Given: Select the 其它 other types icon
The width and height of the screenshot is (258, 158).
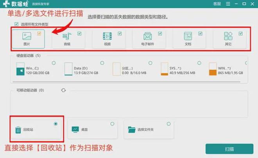Looking at the screenshot, I should tap(228, 36).
